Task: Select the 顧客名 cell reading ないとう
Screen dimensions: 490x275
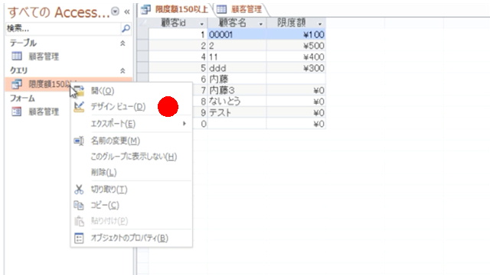Action: (x=237, y=102)
